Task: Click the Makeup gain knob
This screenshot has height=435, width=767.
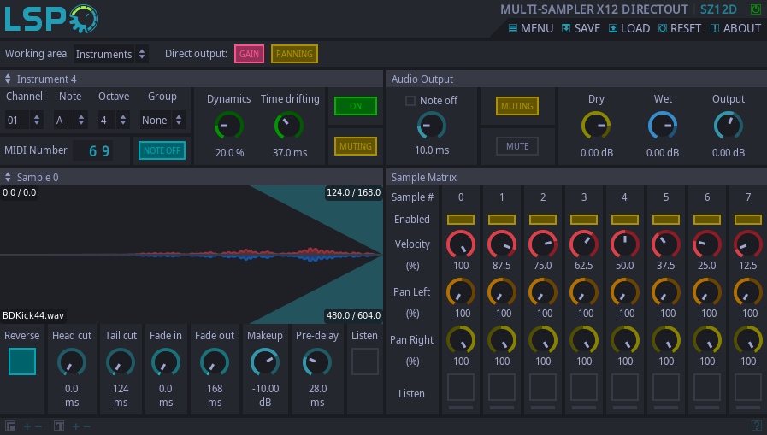Action: pos(264,362)
